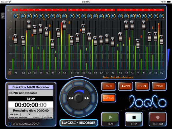This screenshot has height=129, width=172.
Task: Click the pan knob for channel 43
Action: pos(35,16)
